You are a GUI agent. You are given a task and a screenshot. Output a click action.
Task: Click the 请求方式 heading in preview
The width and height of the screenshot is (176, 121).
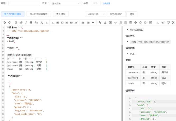click(x=131, y=48)
